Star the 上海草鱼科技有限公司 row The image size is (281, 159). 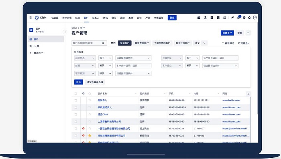point(90,121)
